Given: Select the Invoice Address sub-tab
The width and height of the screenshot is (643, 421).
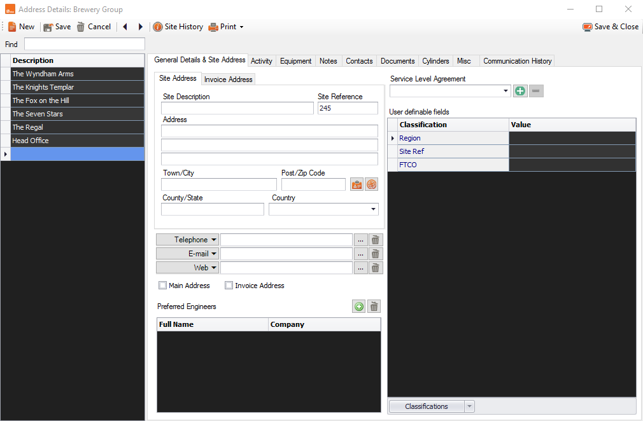Looking at the screenshot, I should [x=229, y=79].
